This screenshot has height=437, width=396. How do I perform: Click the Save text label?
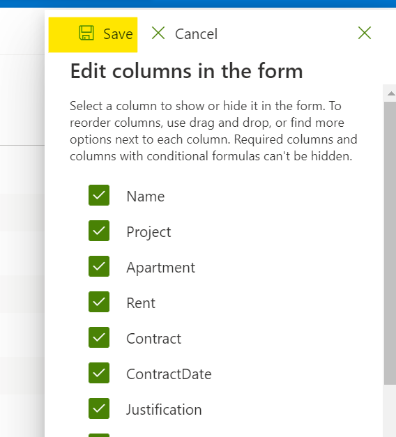point(118,34)
